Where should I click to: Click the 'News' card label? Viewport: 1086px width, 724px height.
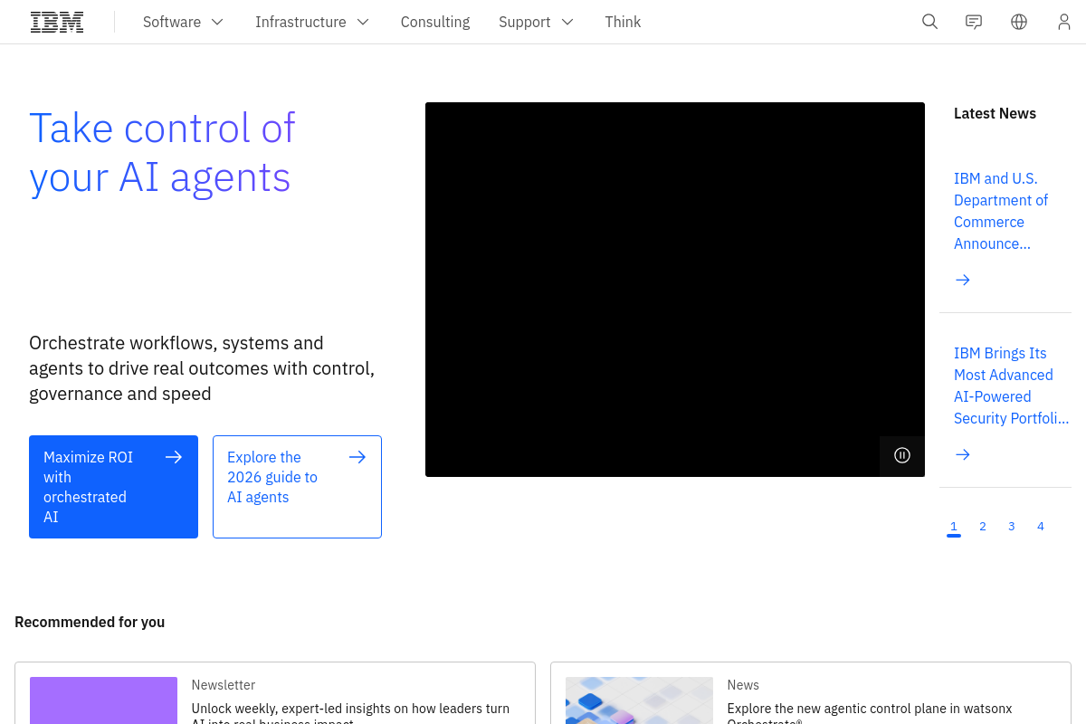point(743,685)
